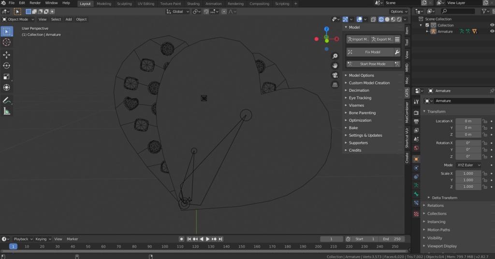The height and width of the screenshot is (259, 495).
Task: Uncheck the Collection checkbox in outliner
Action: click(x=427, y=25)
